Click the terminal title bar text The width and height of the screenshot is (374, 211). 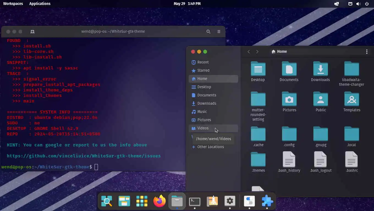click(x=113, y=31)
